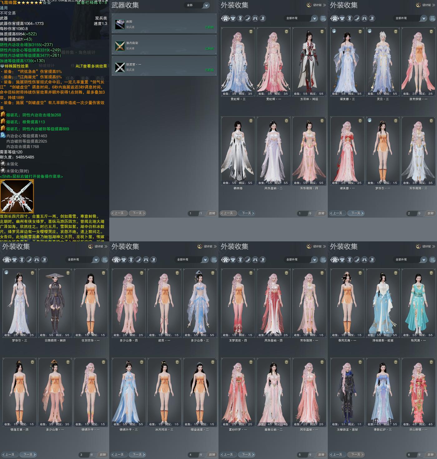Click the trash icon on the 灵云·三 card
This screenshot has height=459, width=437.
click(395, 32)
